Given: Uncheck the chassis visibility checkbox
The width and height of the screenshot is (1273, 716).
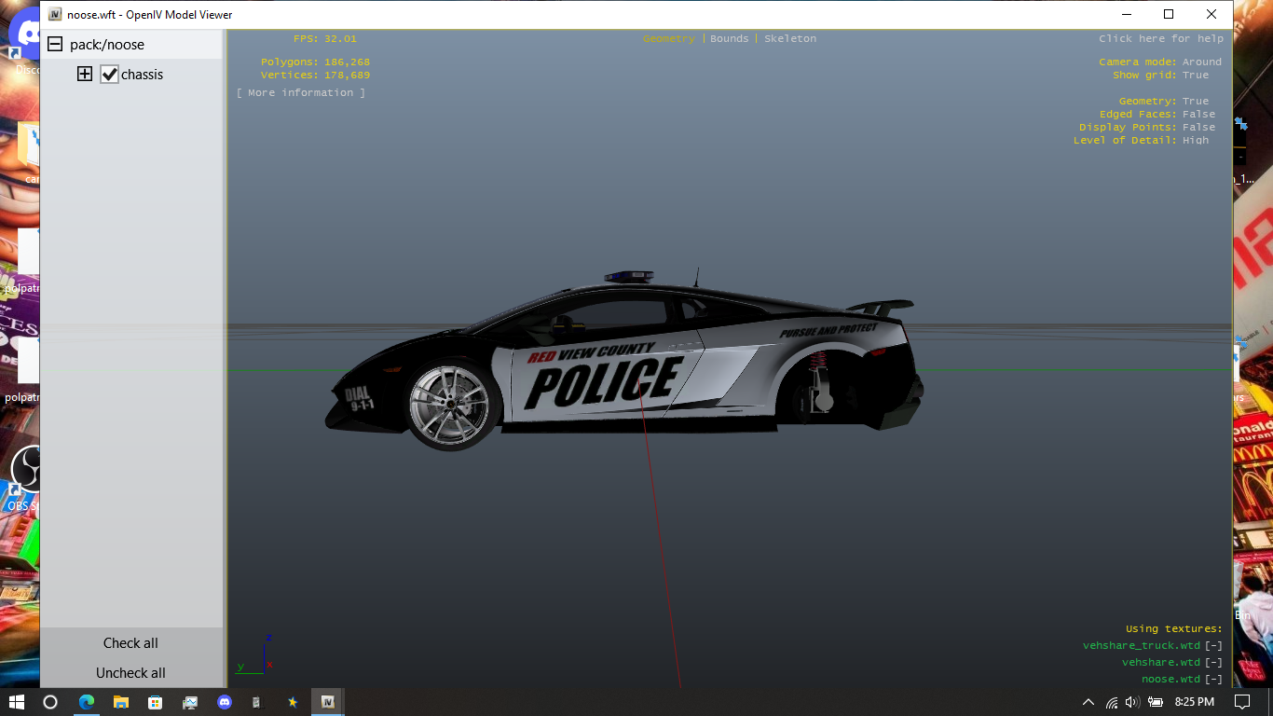Looking at the screenshot, I should 109,75.
